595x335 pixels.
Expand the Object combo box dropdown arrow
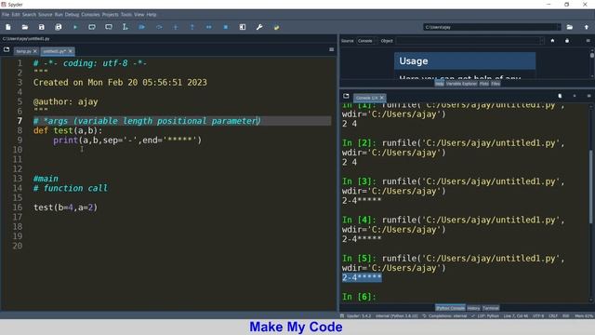click(541, 41)
